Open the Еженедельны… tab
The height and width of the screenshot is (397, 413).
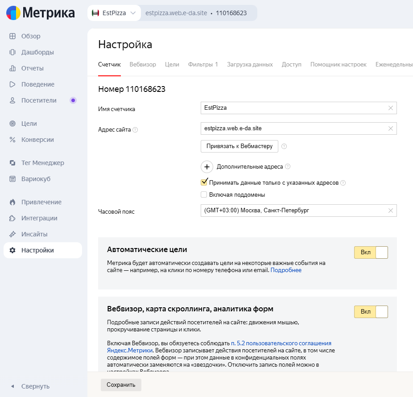click(x=394, y=65)
